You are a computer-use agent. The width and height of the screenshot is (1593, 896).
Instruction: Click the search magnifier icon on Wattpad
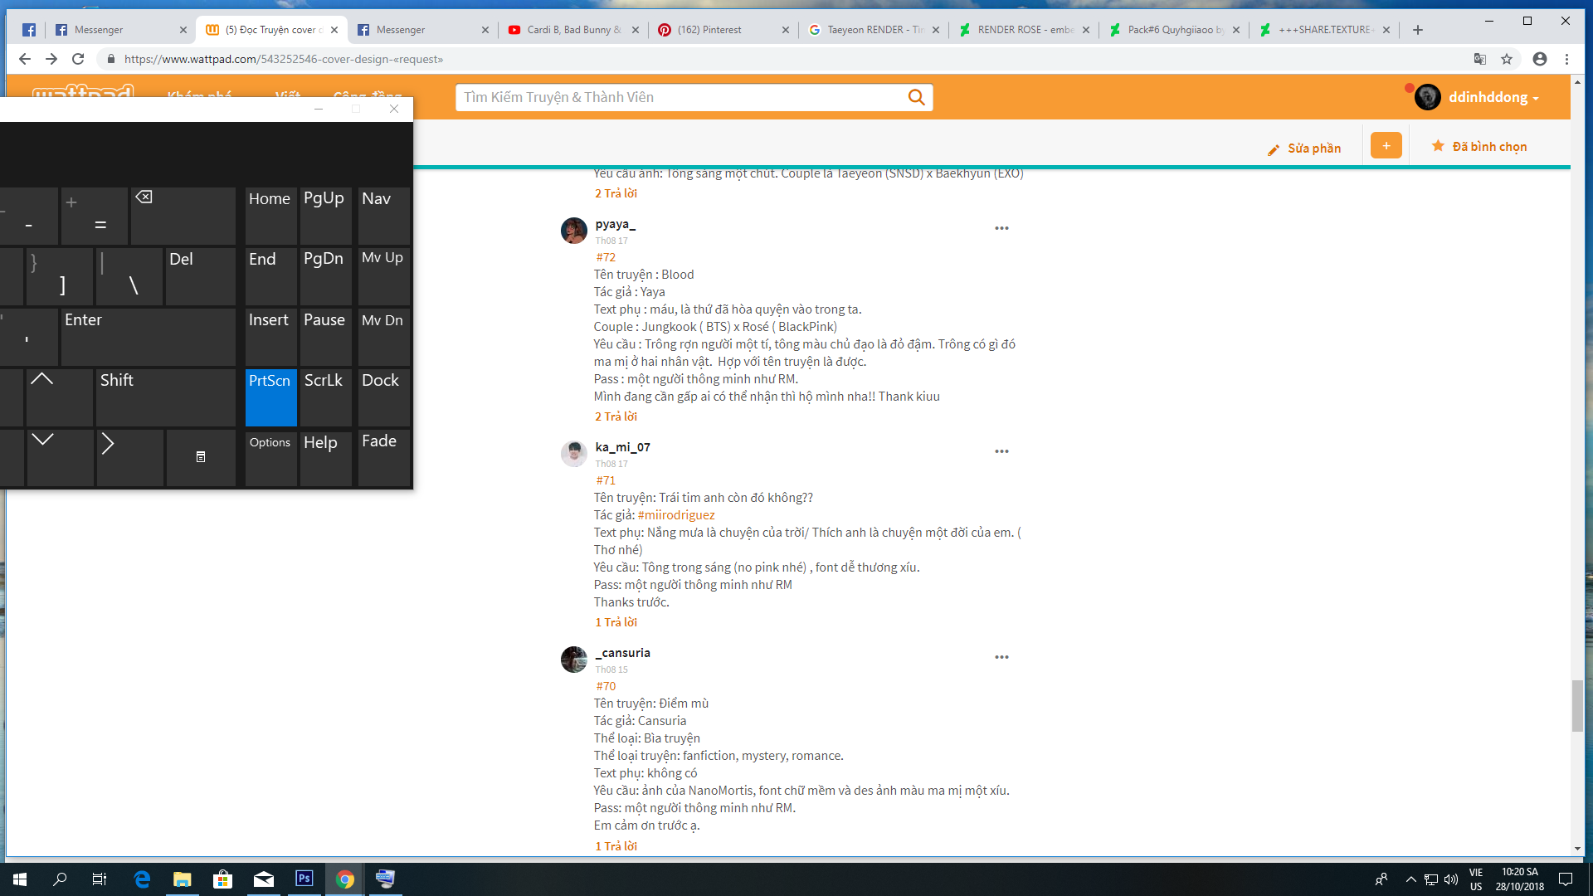pos(916,97)
